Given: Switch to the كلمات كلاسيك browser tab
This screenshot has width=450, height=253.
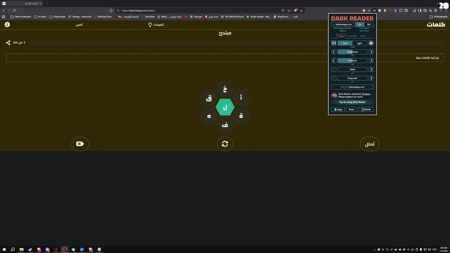Looking at the screenshot, I should (x=22, y=4).
